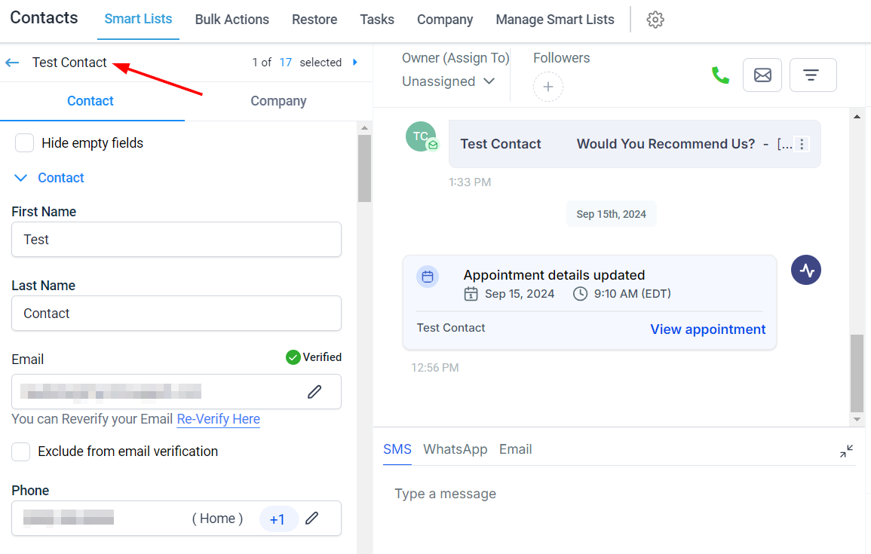This screenshot has width=871, height=554.
Task: Switch to the Company tab
Action: [x=278, y=101]
